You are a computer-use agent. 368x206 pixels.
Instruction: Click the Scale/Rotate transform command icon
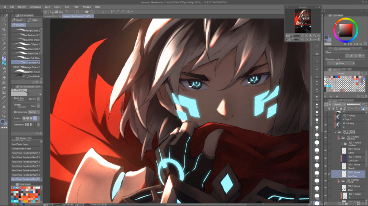(92, 11)
